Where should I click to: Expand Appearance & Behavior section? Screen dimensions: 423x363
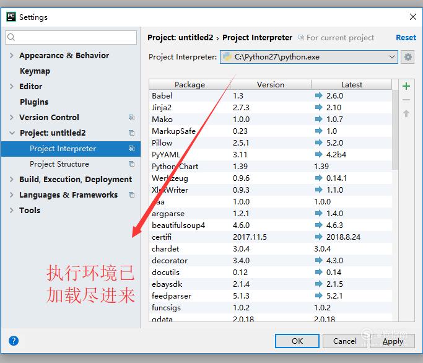point(11,55)
